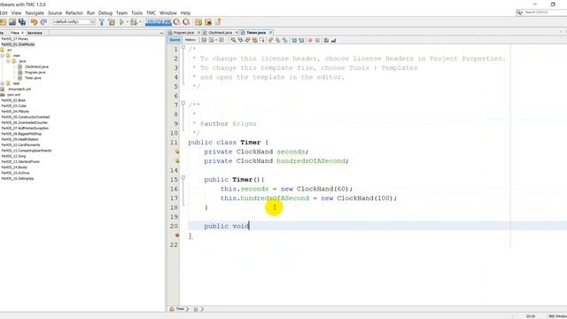Viewport: 567px width, 319px height.
Task: Click the Find Selection magnifier icon in editor toolbar
Action: click(233, 40)
